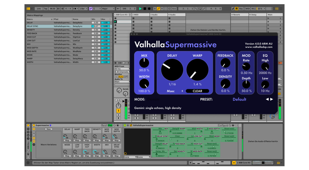This screenshot has height=170, width=309.
Task: Solo the 808 Core Kit track
Action: click(118, 115)
